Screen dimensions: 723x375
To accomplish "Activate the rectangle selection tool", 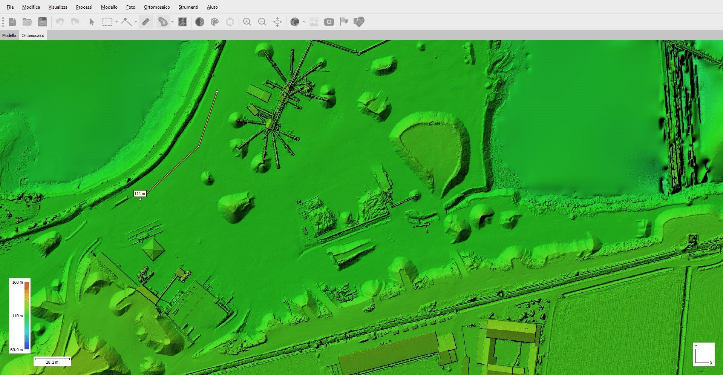I will (107, 22).
